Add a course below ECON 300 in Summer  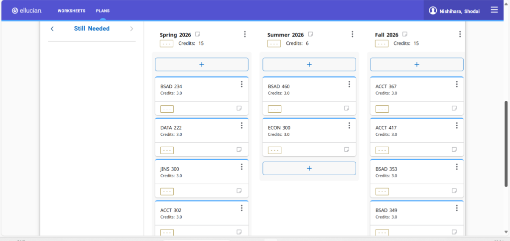click(x=309, y=168)
